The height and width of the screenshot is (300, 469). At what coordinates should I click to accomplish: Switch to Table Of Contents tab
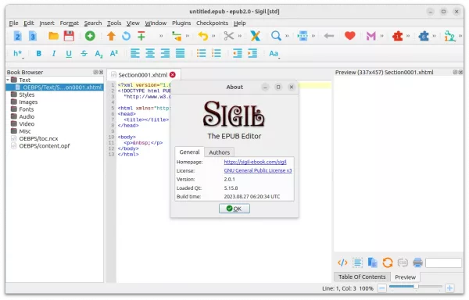pyautogui.click(x=362, y=277)
